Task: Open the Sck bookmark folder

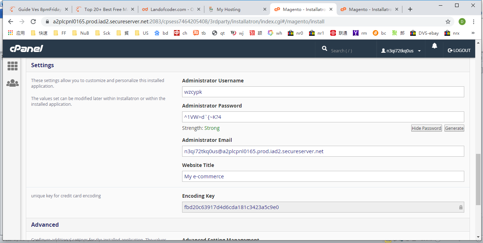Action: 103,33
